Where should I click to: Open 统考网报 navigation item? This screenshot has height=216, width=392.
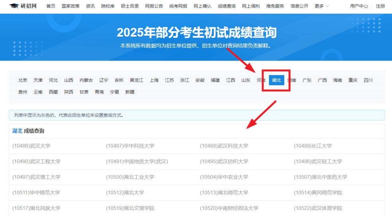(178, 6)
